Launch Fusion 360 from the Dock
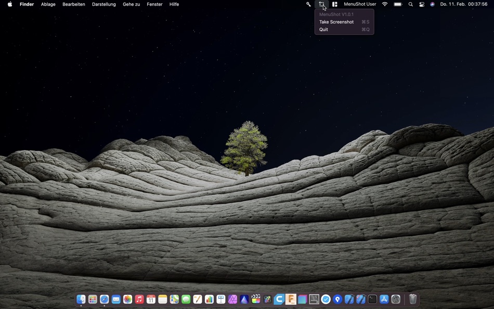 [291, 299]
